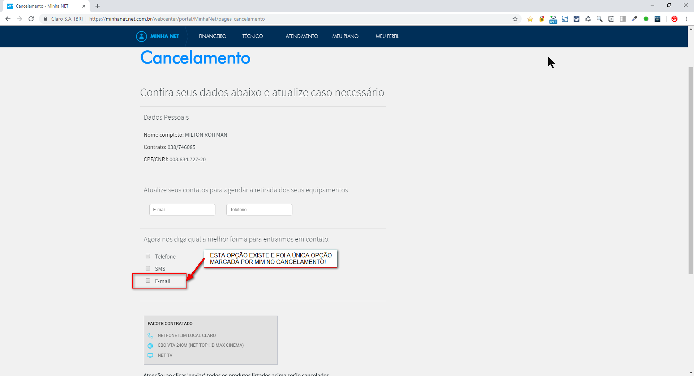This screenshot has height=376, width=694.
Task: Reload the cancelamento page
Action: pyautogui.click(x=31, y=19)
